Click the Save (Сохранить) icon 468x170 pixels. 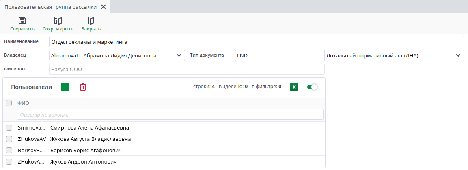point(22,21)
